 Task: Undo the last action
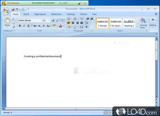tap(17, 9)
